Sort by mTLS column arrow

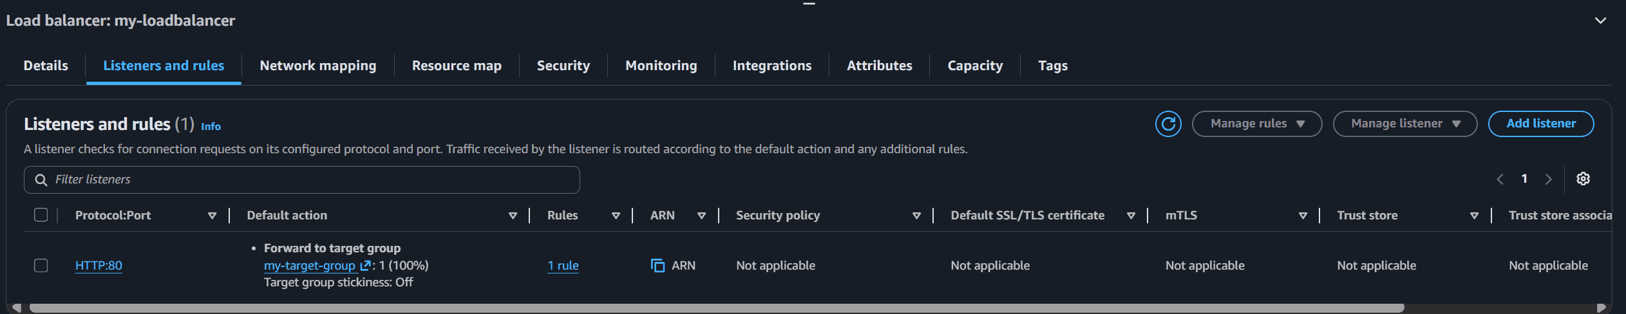[x=1303, y=216]
